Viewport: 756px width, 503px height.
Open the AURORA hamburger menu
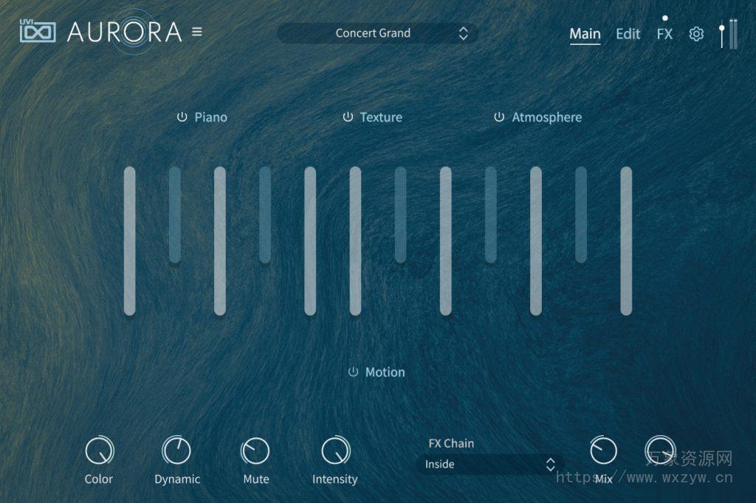196,32
